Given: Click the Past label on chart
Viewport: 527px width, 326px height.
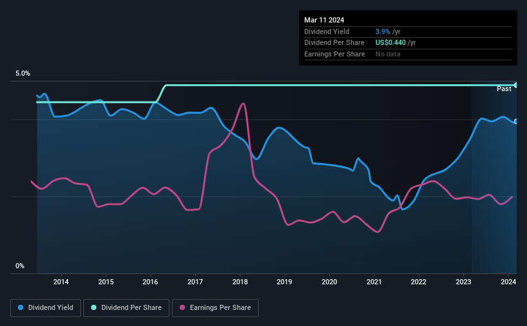Looking at the screenshot, I should click(x=504, y=89).
